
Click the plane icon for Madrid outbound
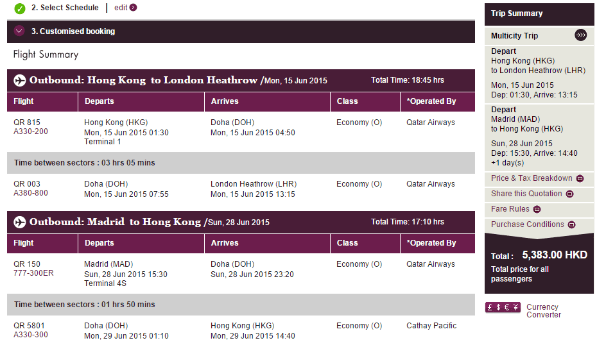pos(19,222)
